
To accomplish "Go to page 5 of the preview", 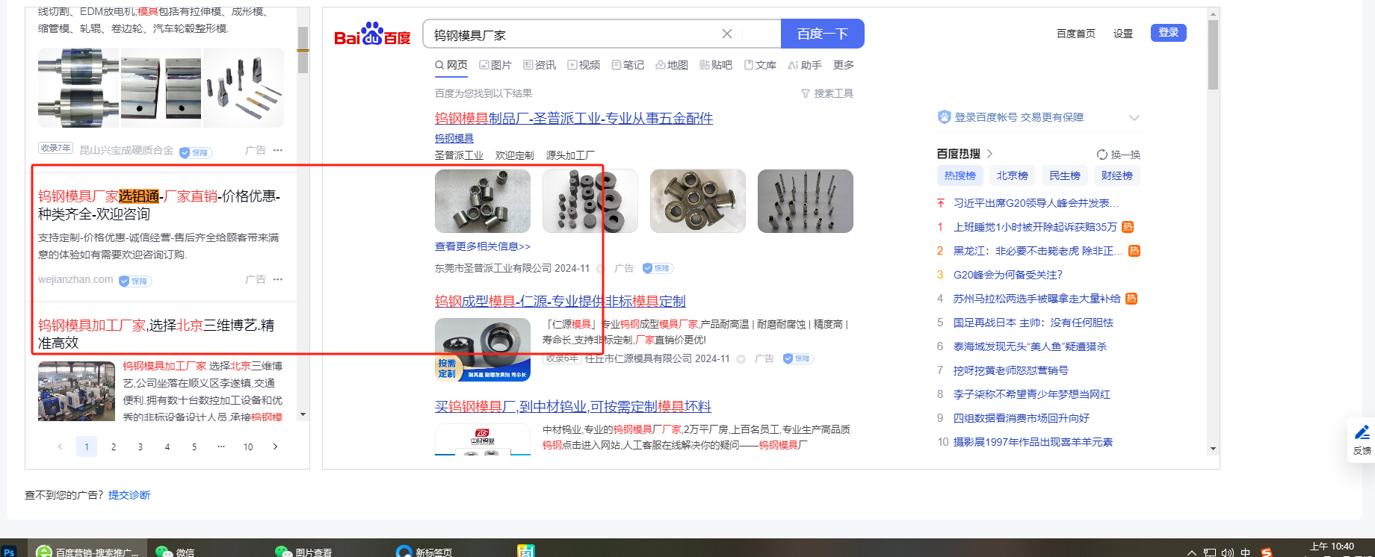I will click(x=194, y=446).
